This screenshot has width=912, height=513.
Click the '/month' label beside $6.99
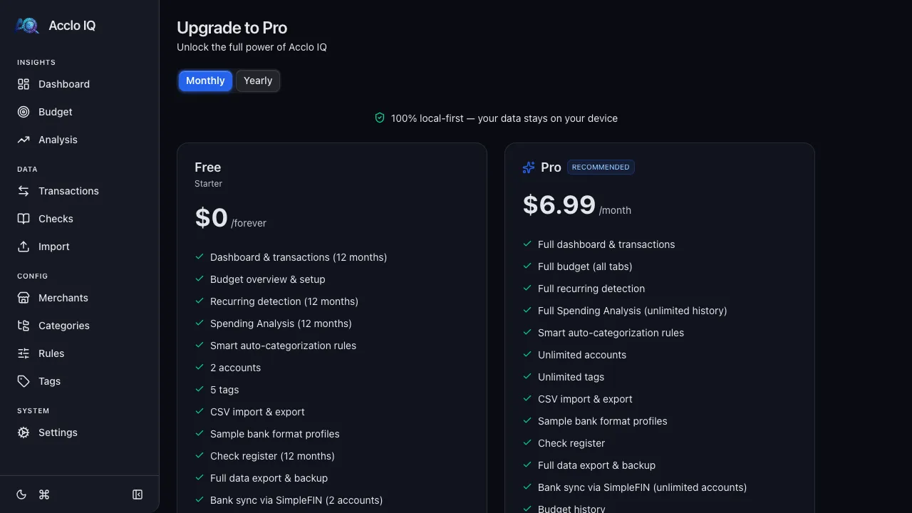615,210
